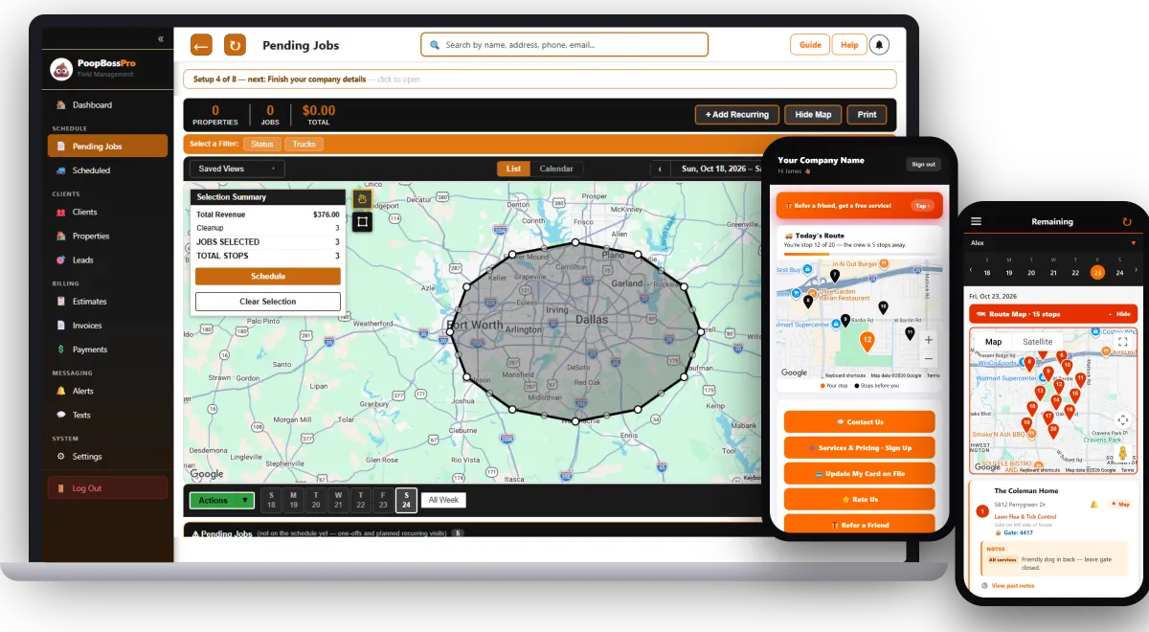This screenshot has height=632, width=1149.
Task: Select Map view on the phone route map
Action: (x=994, y=342)
